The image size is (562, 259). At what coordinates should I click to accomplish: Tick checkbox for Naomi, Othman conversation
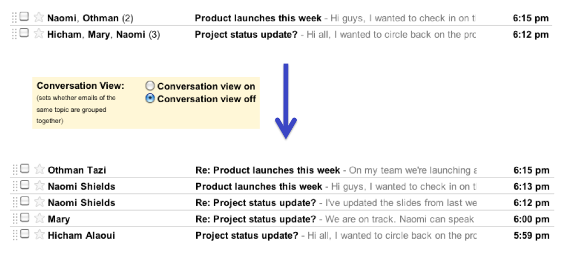coord(24,17)
